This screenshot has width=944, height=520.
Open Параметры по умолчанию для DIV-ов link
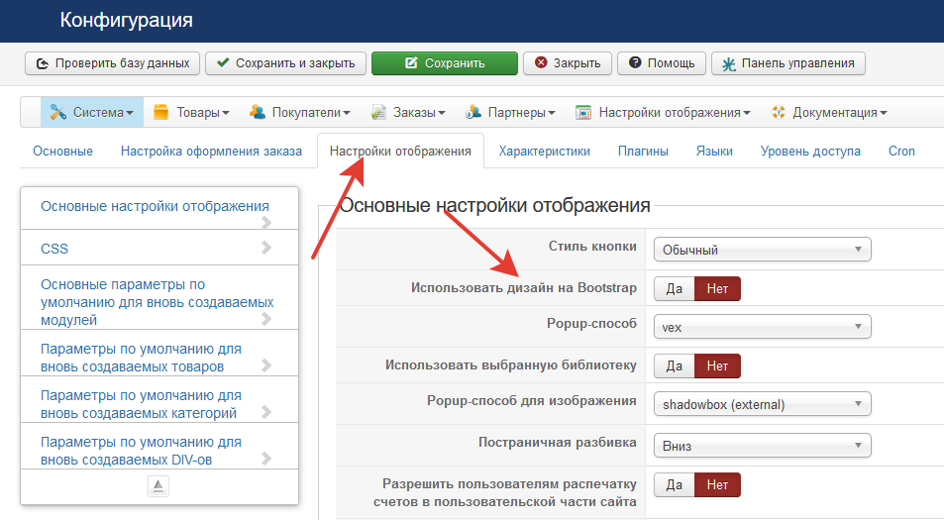[x=141, y=451]
